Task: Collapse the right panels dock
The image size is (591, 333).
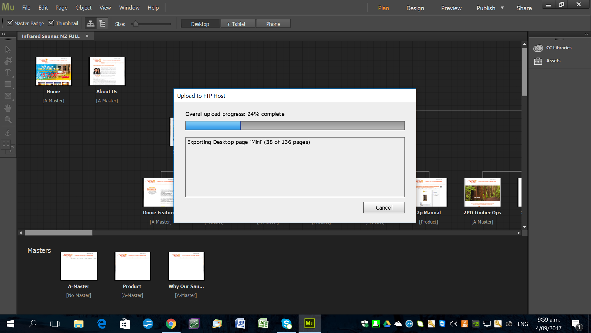Action: tap(587, 34)
